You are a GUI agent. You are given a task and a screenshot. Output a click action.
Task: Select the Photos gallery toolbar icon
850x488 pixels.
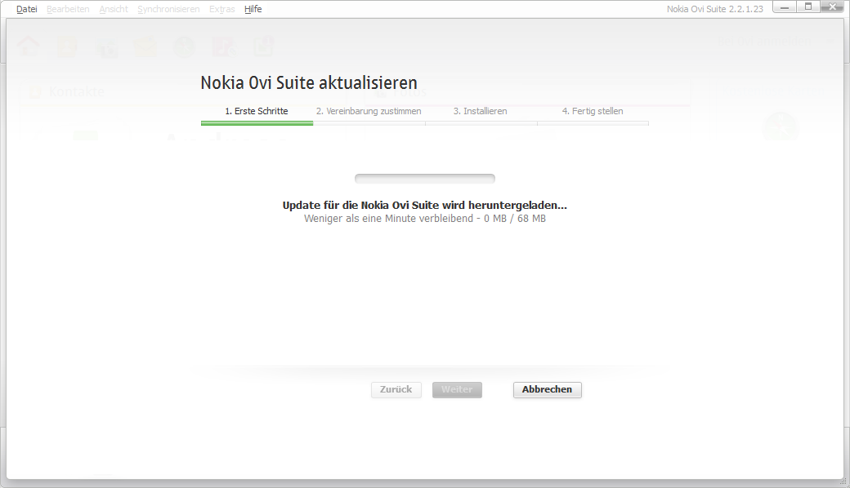click(106, 47)
